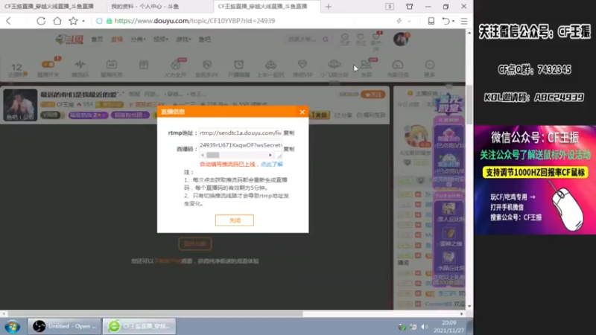Open 鱼吧 in the Douyu navigation
Viewport: 596px width, 335px height.
204,39
